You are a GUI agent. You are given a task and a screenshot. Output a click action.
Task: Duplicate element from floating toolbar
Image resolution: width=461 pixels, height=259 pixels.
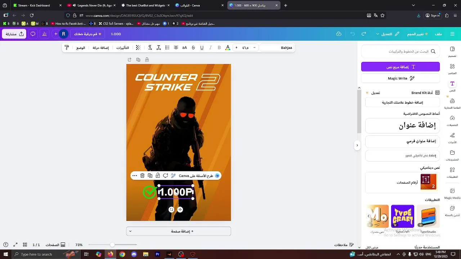click(x=150, y=176)
